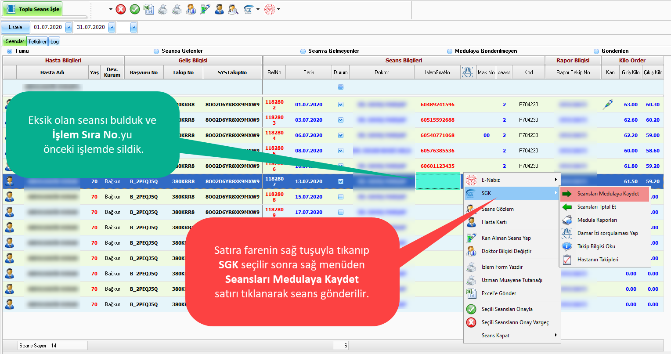The image size is (671, 354).
Task: Choose Seansları İptal Et green arrow entry
Action: pos(605,207)
